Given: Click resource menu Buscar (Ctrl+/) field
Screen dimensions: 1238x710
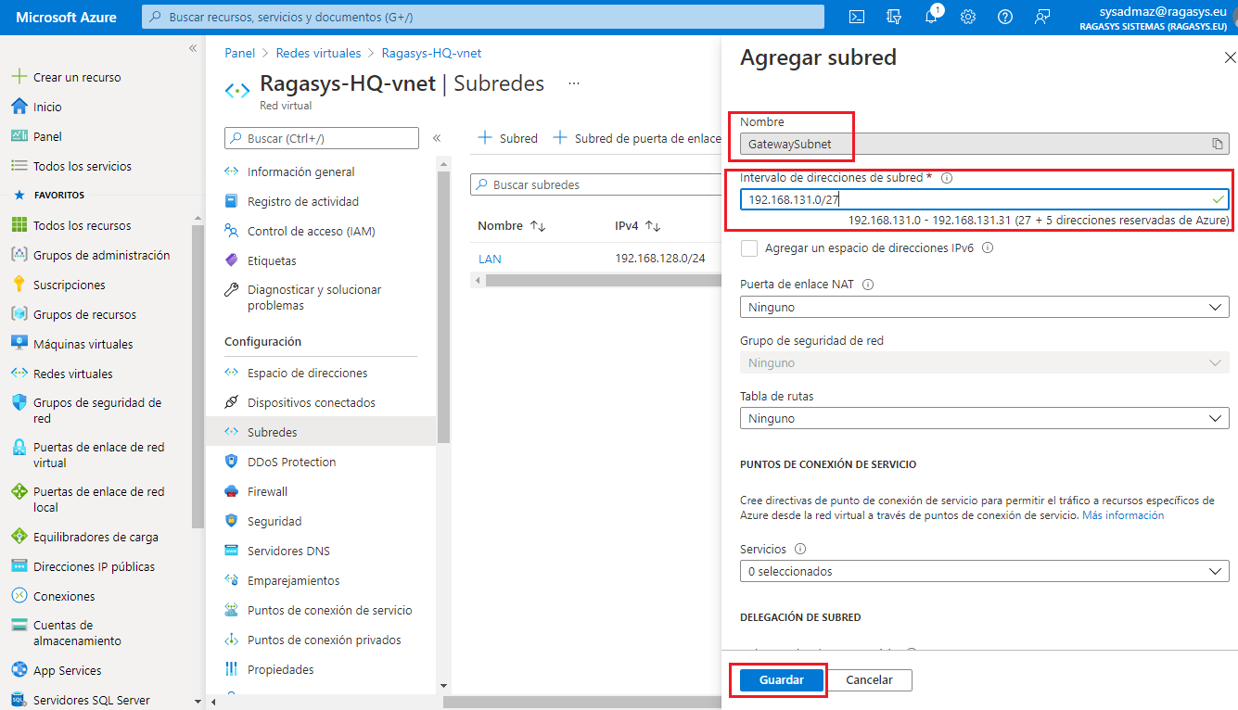Looking at the screenshot, I should [x=322, y=138].
